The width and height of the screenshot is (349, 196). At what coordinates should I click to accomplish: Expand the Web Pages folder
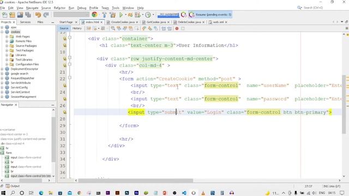7,36
